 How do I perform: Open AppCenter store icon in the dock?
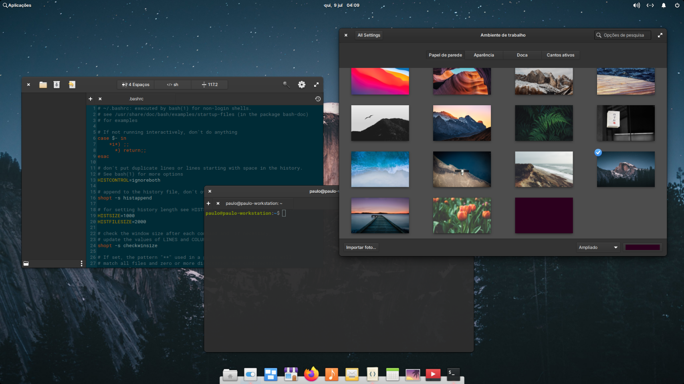[x=291, y=374]
